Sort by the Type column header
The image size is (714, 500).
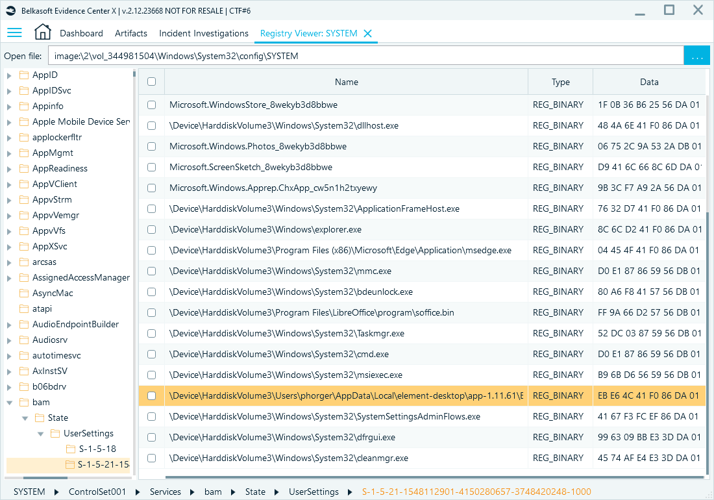point(561,82)
